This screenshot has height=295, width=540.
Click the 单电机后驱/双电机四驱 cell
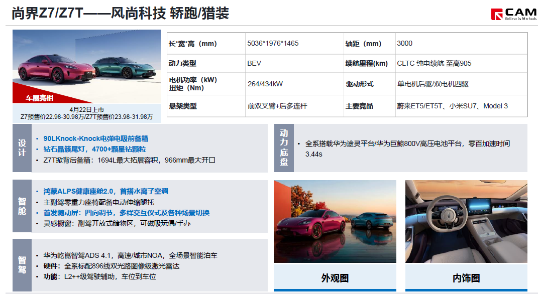461,84
